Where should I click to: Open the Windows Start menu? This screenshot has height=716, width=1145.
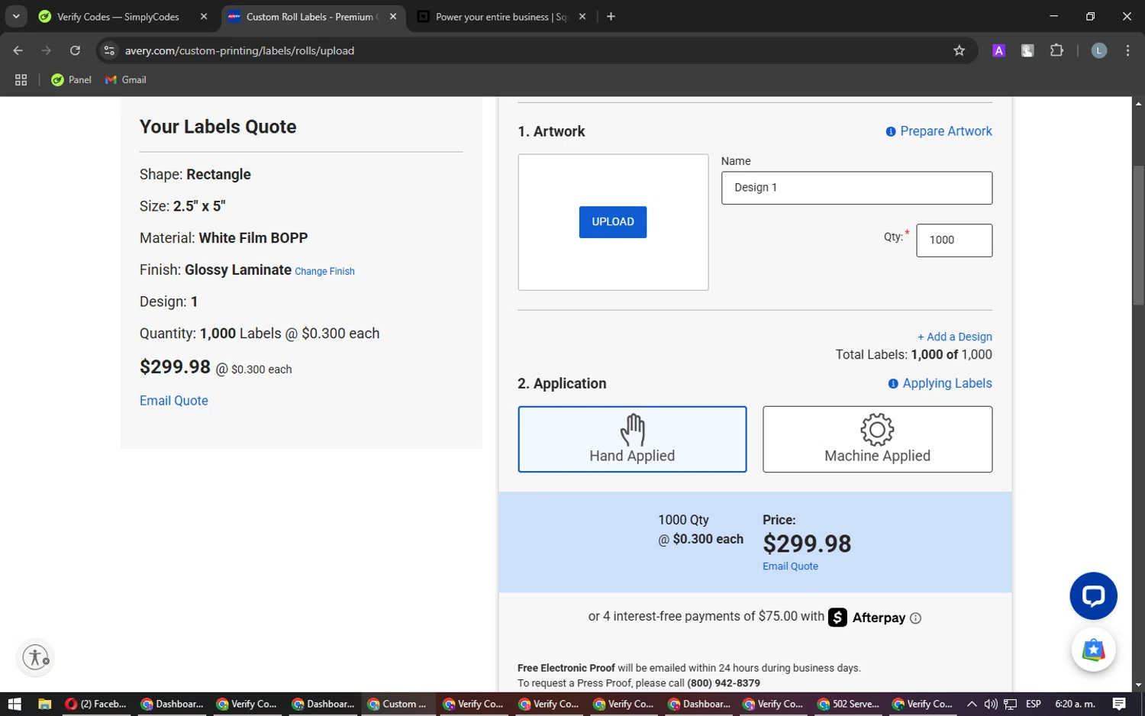(15, 704)
